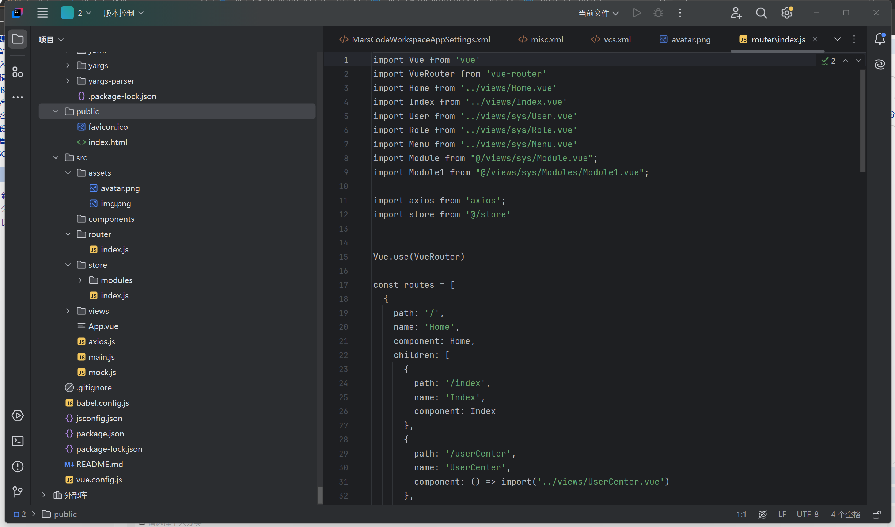
Task: Click the LF line separator widget
Action: [782, 514]
